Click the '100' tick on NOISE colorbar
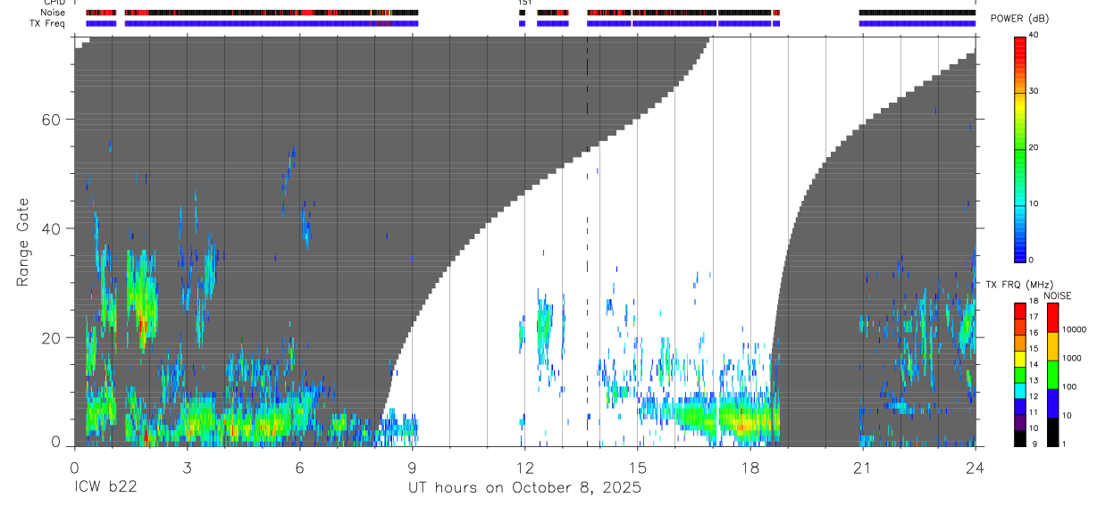Image resolution: width=1097 pixels, height=506 pixels. tap(1068, 387)
